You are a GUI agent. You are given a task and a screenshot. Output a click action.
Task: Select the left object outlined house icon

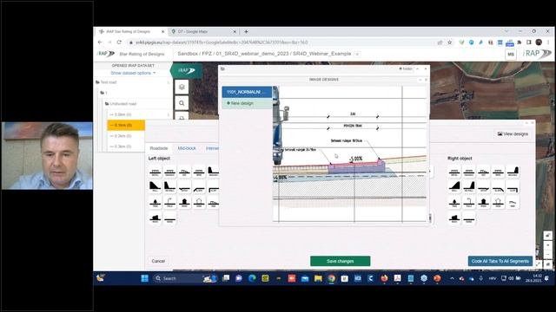199,202
